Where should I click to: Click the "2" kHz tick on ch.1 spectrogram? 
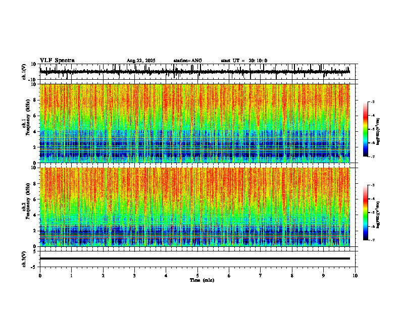click(x=35, y=147)
